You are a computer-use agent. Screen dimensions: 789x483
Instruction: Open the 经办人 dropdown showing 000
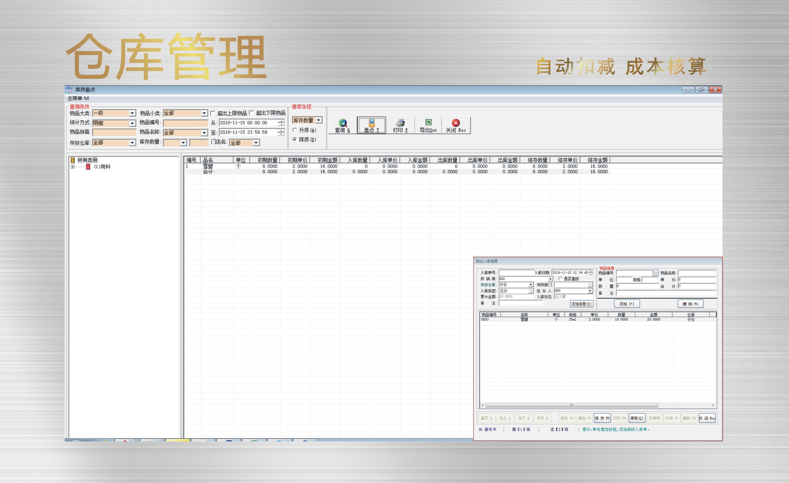(590, 291)
